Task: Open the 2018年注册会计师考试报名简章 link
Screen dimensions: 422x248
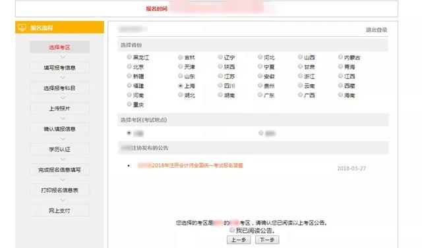Action: click(191, 165)
